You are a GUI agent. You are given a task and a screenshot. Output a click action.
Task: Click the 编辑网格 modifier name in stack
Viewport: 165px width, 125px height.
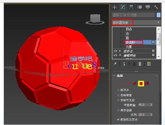tap(129, 56)
